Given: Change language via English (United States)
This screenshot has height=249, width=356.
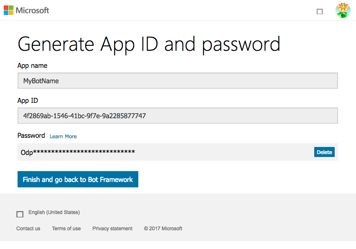Looking at the screenshot, I should (x=54, y=212).
